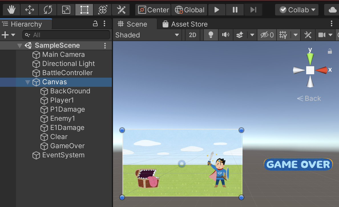Screen dimensions: 339x207
Task: Toggle scene audio
Action: click(225, 35)
